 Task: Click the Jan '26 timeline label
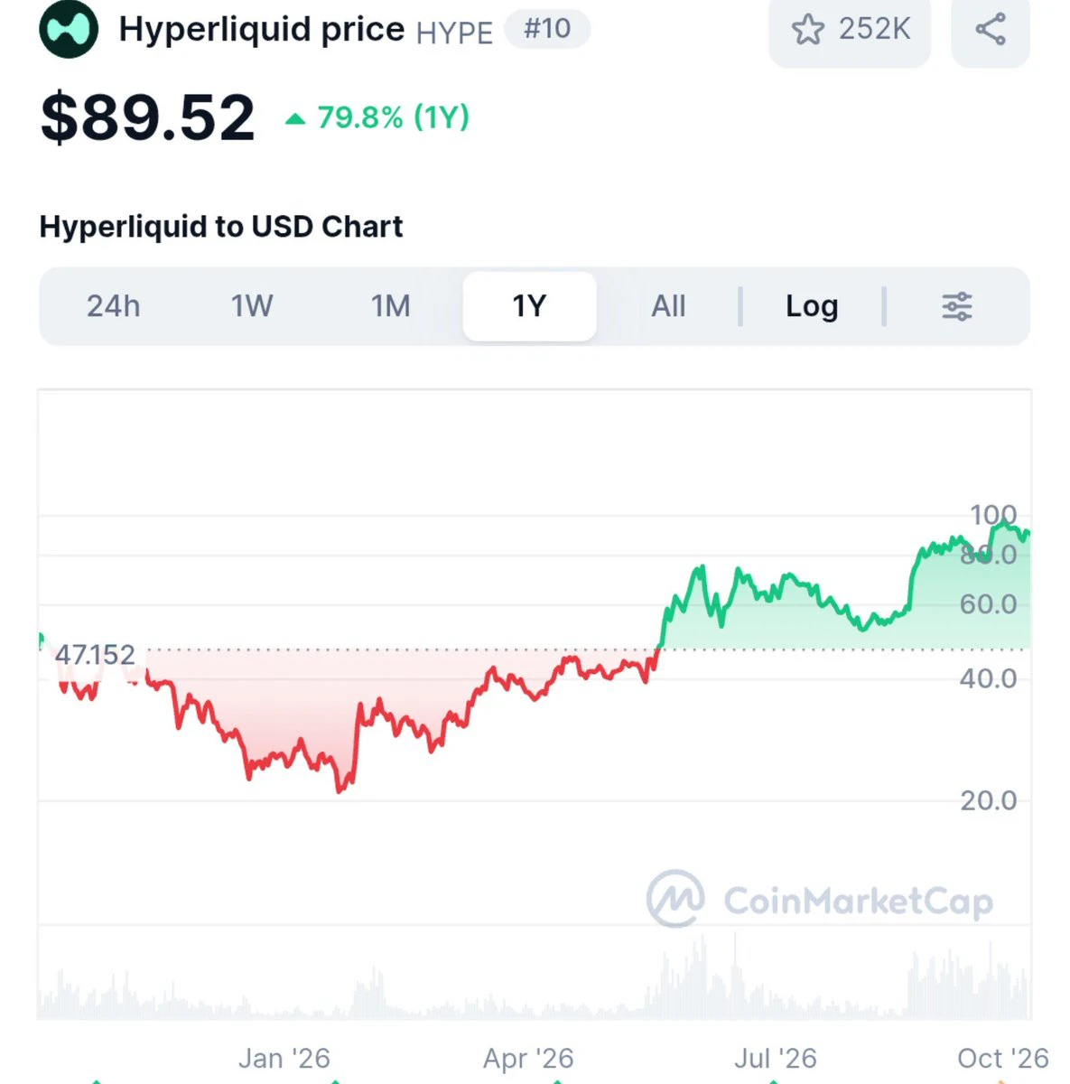[284, 1058]
